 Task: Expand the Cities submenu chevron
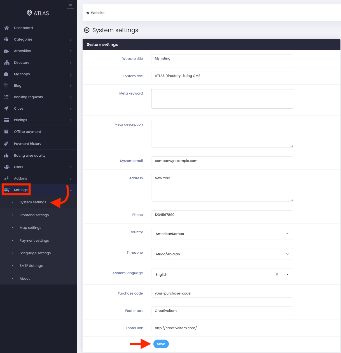71,109
